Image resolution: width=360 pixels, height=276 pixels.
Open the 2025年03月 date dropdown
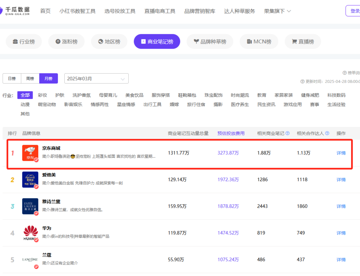(96, 79)
